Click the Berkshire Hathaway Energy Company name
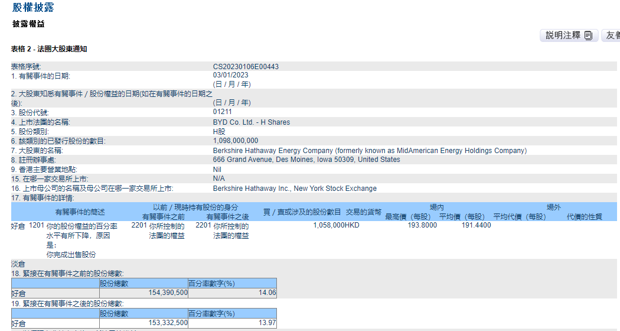Image resolution: width=620 pixels, height=331 pixels. tap(370, 151)
